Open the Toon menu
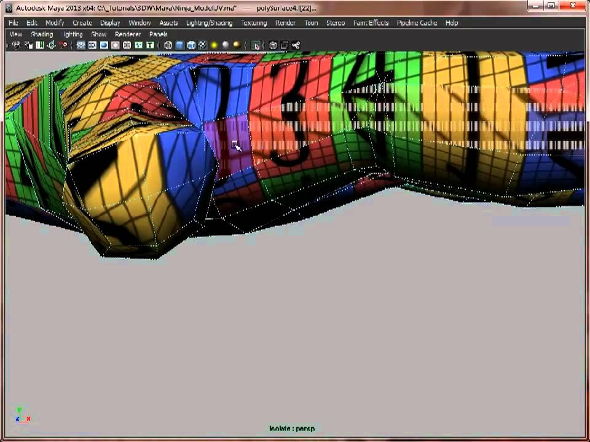 311,23
